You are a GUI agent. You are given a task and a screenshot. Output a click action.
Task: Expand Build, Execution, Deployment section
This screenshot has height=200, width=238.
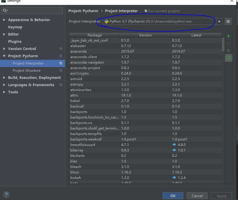(4, 77)
